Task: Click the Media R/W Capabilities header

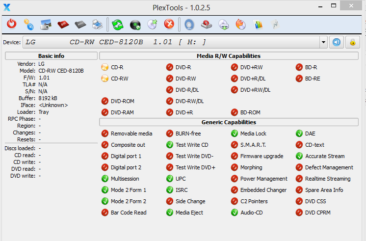Action: pyautogui.click(x=229, y=56)
